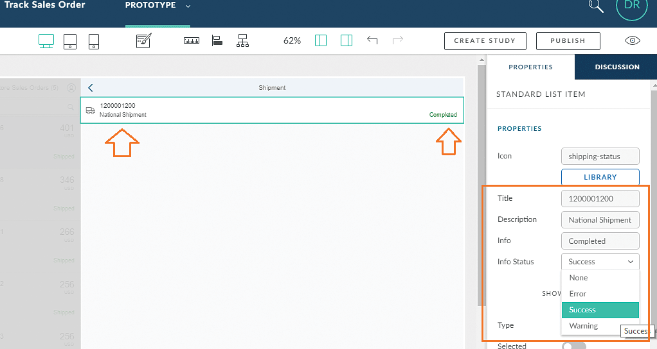Screen dimensions: 657x349
Task: Switch to phone device view
Action: tap(94, 41)
